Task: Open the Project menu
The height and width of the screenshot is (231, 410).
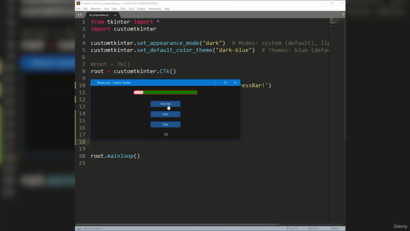Action: coord(141,8)
